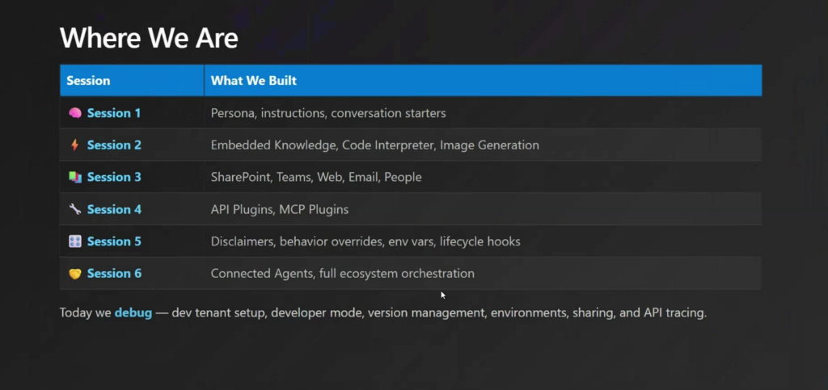Click the handshake icon beside Session 6
The image size is (828, 390).
(x=75, y=274)
